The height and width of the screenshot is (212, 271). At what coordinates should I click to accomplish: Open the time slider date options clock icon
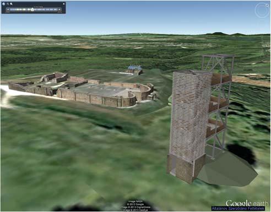click(x=4, y=4)
